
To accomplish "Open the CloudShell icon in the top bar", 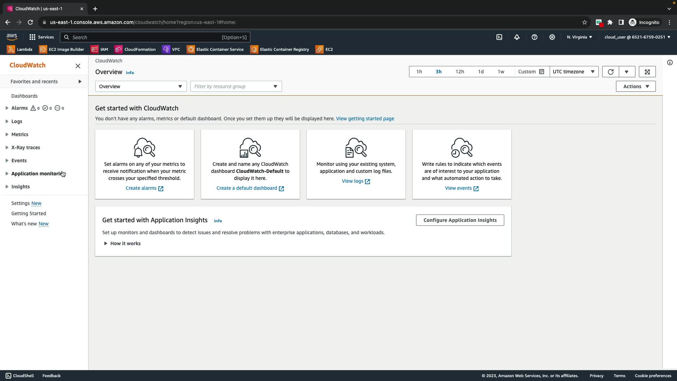I will click(499, 37).
